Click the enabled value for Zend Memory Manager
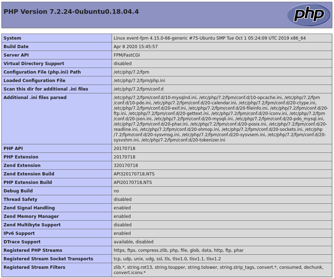Viewport: 334px width, 278px height. click(122, 216)
